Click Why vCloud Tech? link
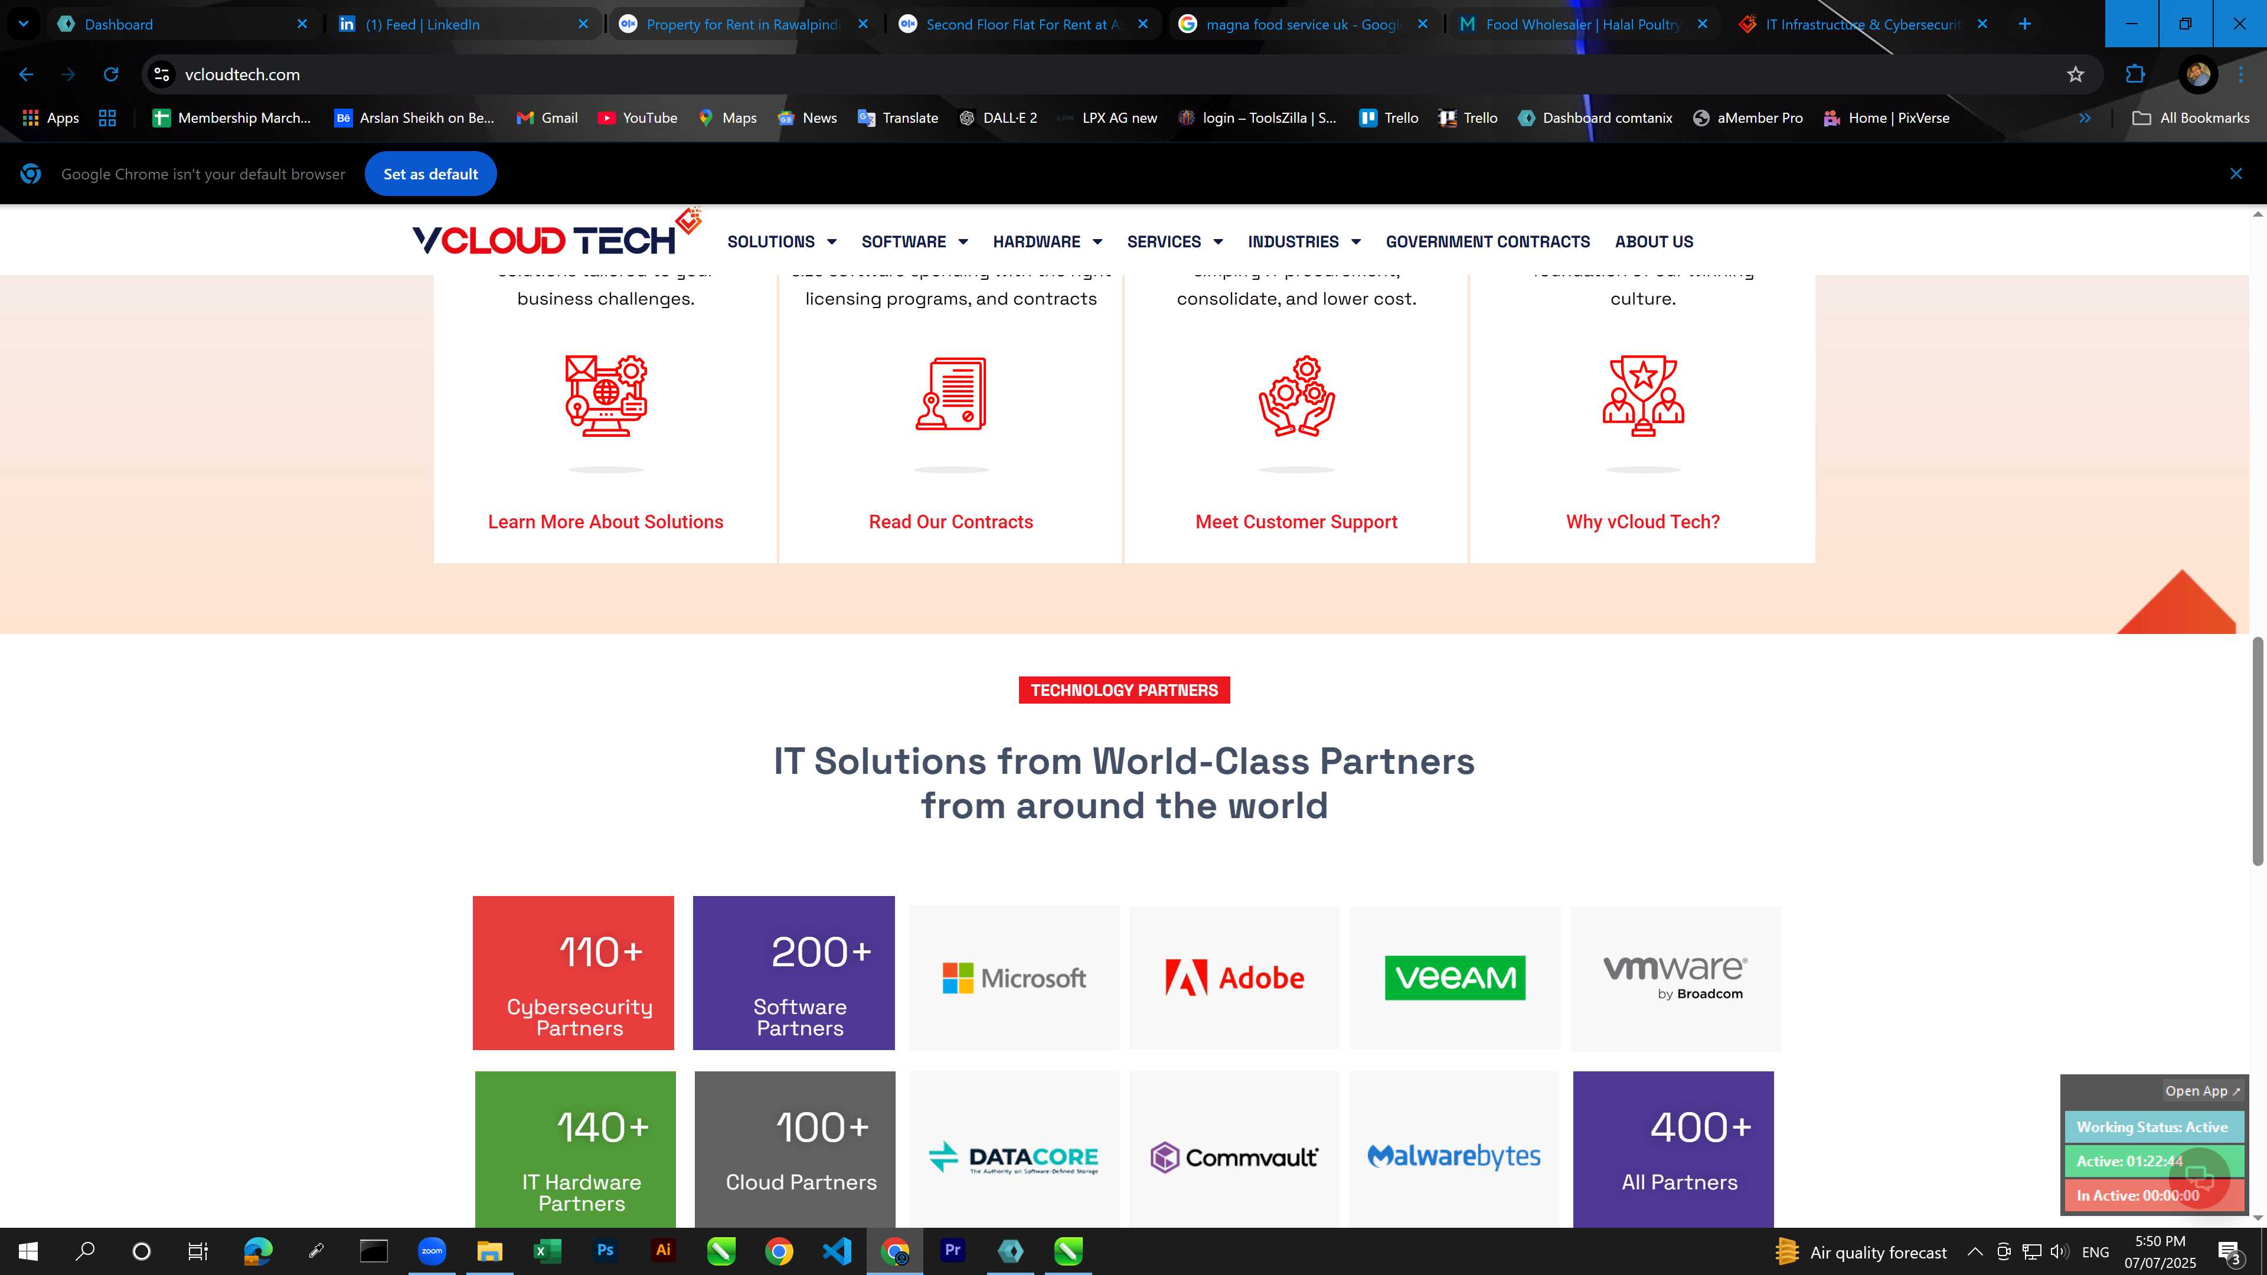The width and height of the screenshot is (2267, 1275). tap(1642, 522)
